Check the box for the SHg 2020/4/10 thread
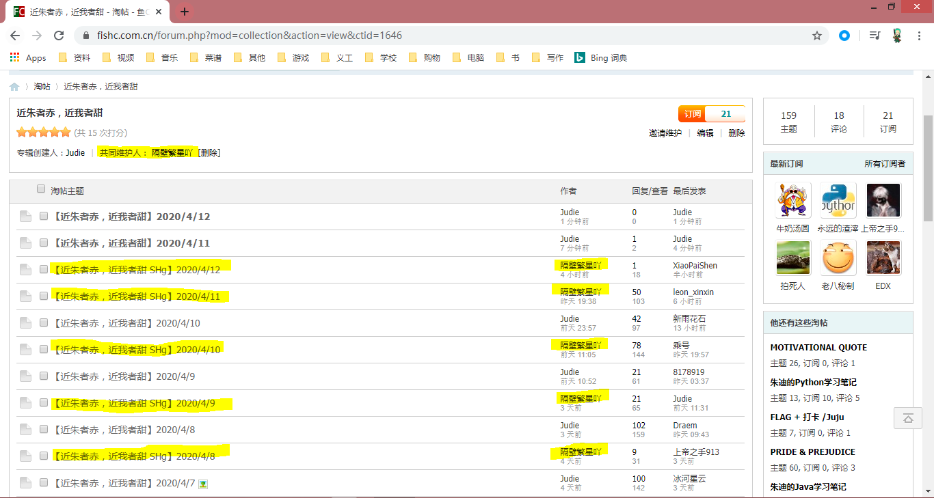This screenshot has height=498, width=934. pos(44,349)
